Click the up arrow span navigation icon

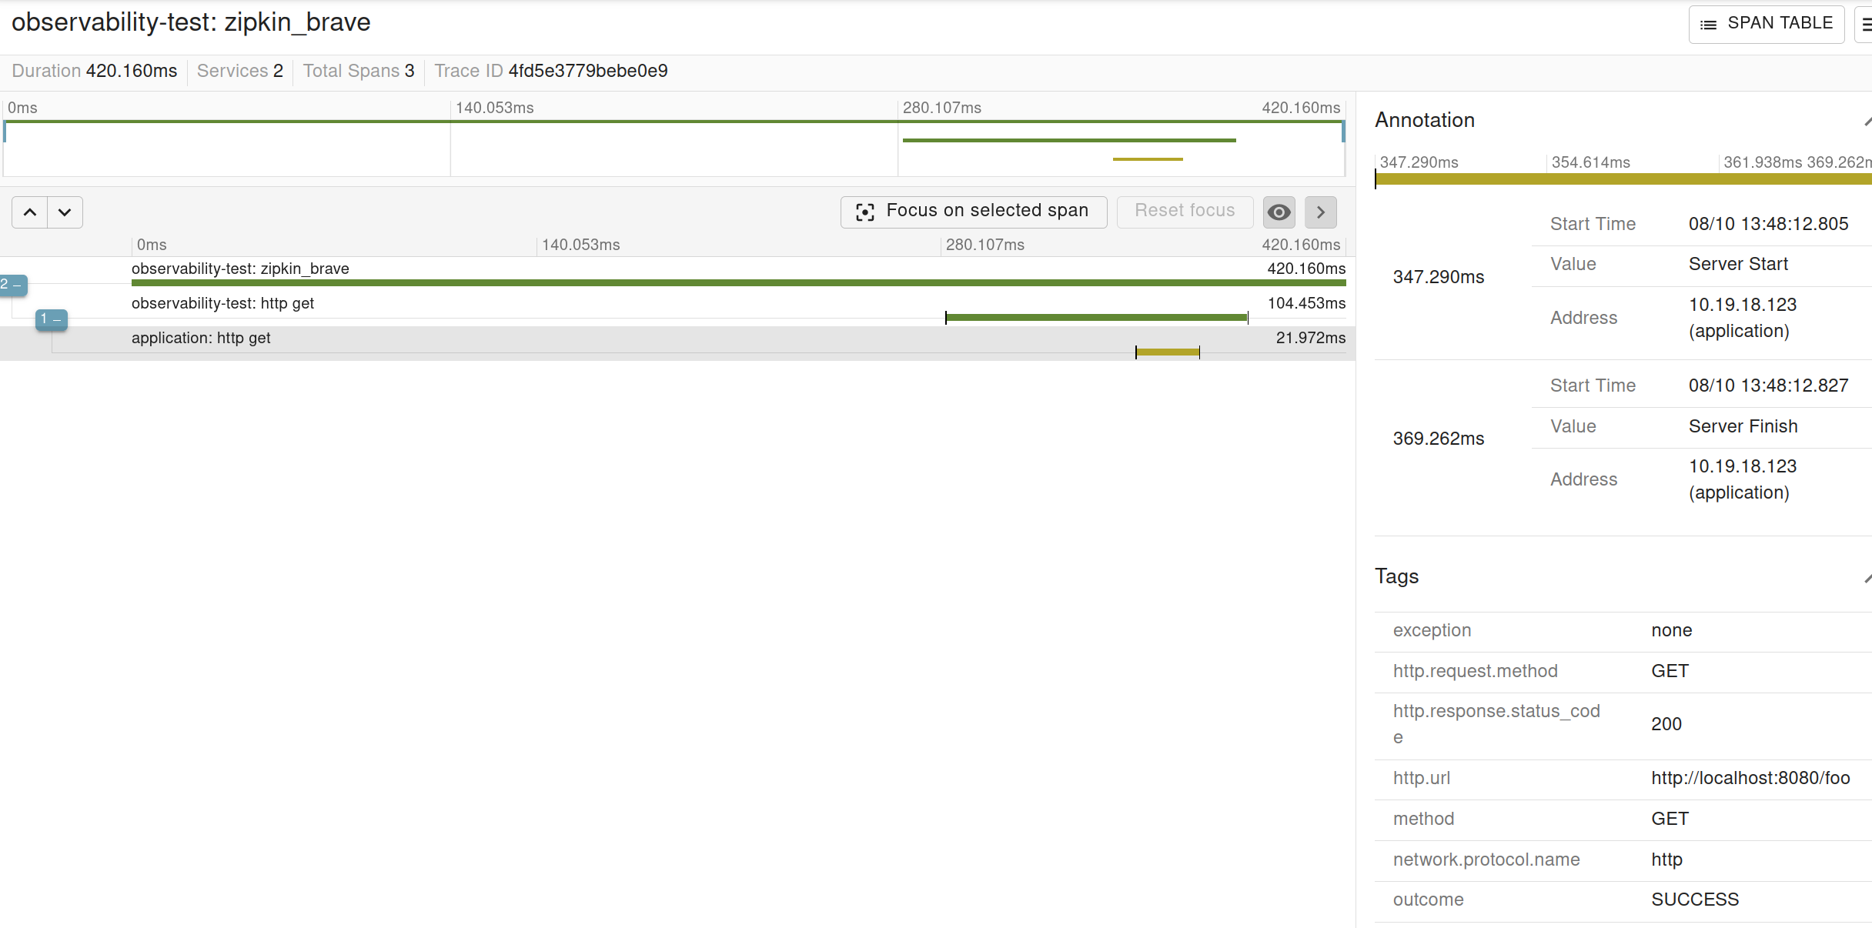click(x=30, y=212)
